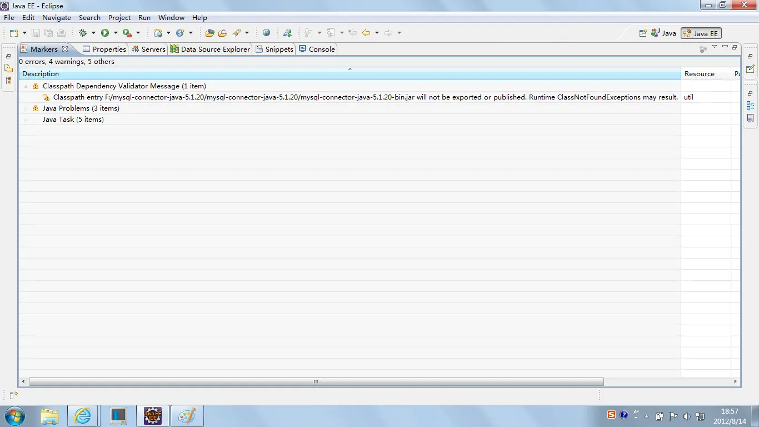
Task: Expand the Java Task group
Action: (26, 120)
